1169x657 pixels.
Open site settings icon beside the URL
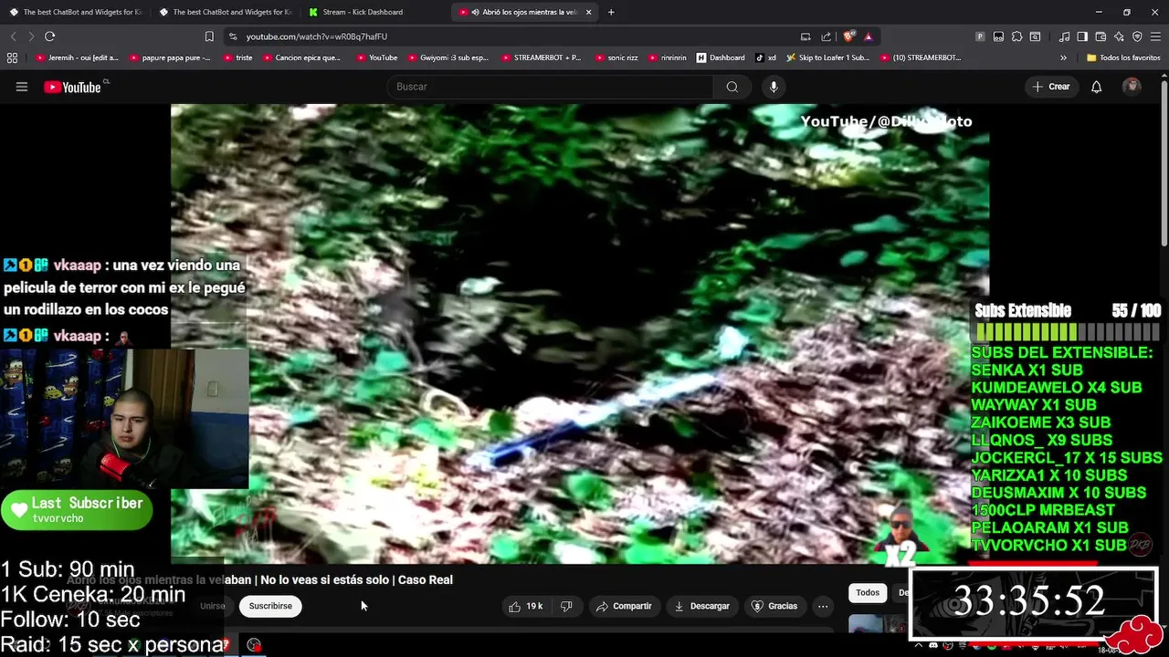(x=233, y=36)
